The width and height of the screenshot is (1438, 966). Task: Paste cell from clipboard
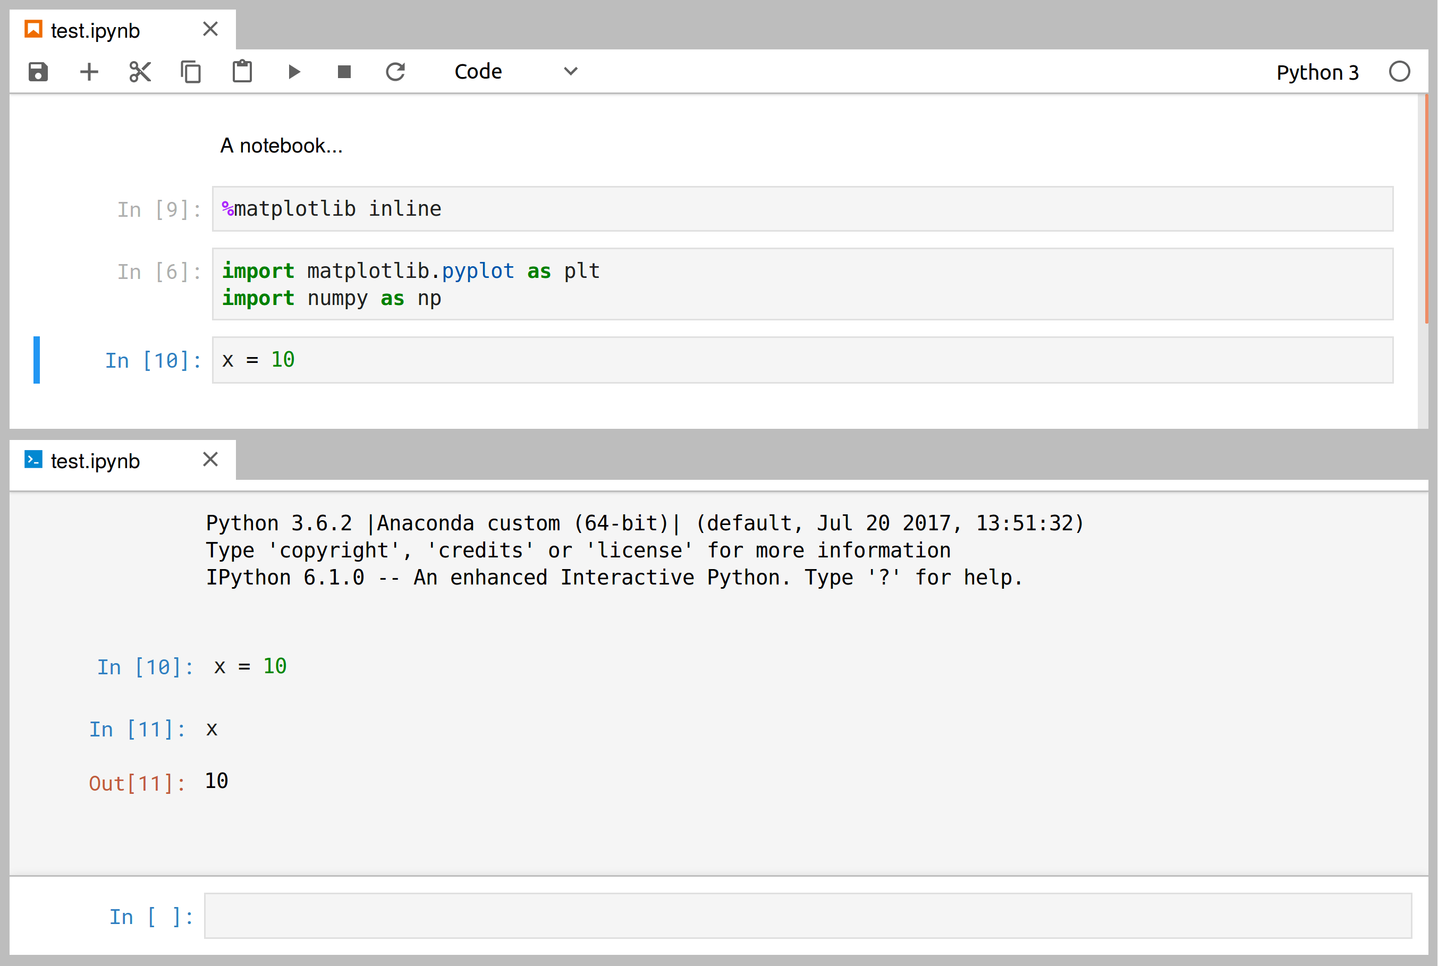pyautogui.click(x=242, y=71)
